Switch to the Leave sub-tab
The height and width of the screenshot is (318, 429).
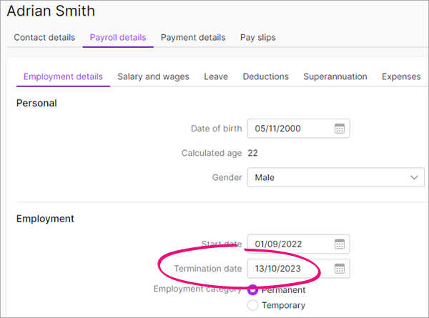pyautogui.click(x=216, y=76)
